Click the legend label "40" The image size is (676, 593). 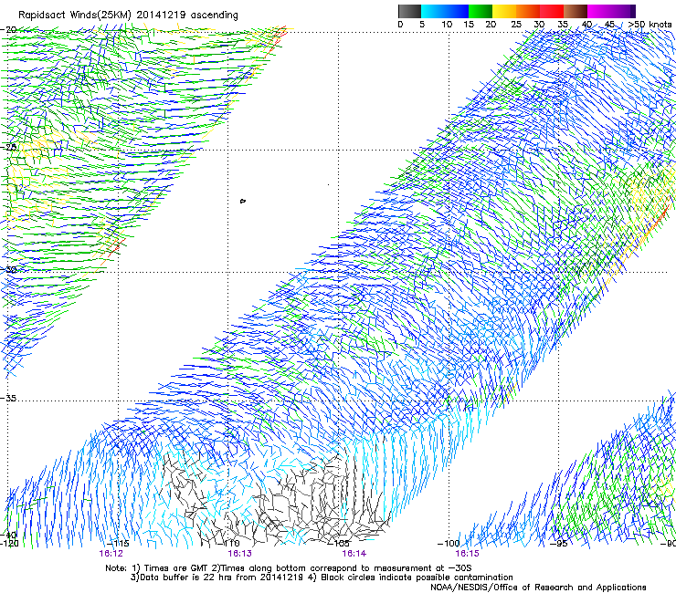coord(586,24)
